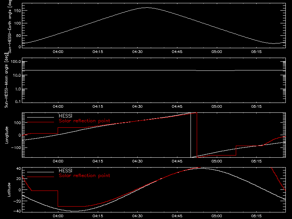This screenshot has height=219, width=292.
Task: Click 04:00 under the Latitude plot
Action: (x=58, y=216)
